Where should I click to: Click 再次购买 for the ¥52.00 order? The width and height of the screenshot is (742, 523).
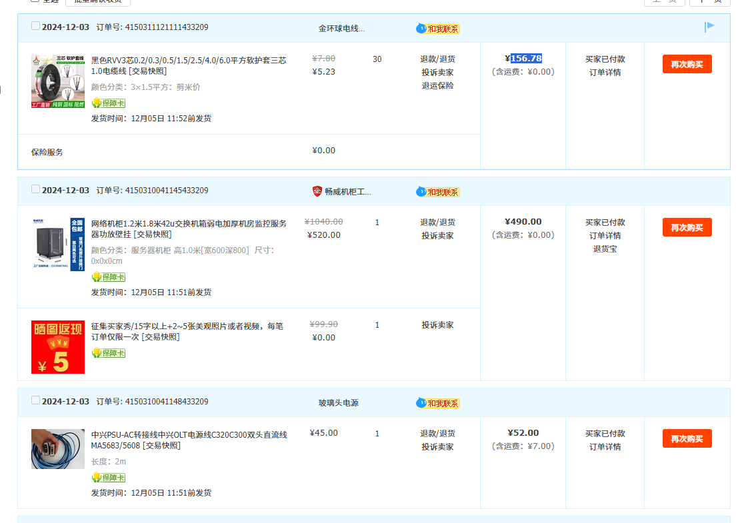pos(687,438)
